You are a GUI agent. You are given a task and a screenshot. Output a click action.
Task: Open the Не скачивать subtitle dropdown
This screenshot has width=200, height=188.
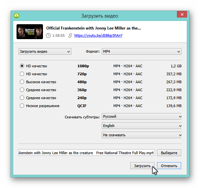pos(142,135)
